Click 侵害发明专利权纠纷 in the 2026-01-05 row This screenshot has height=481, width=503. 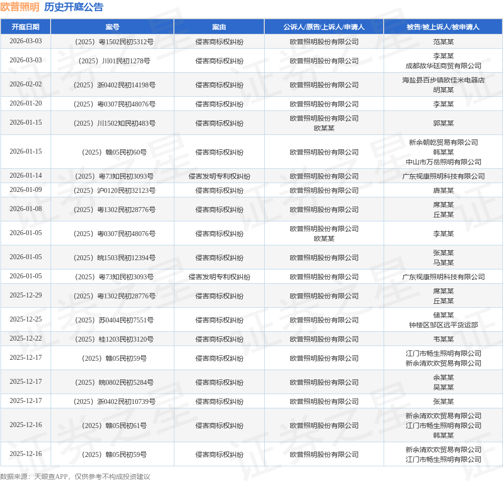[219, 277]
